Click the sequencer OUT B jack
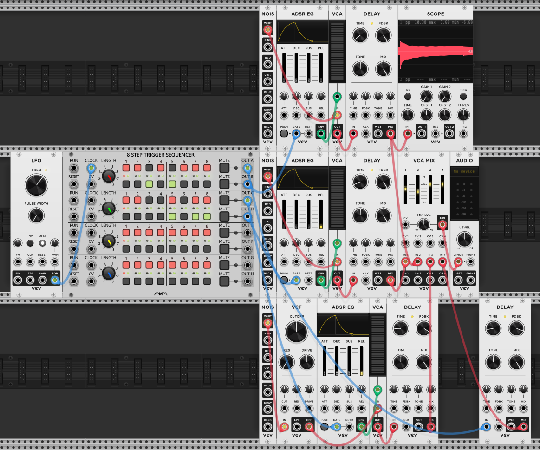Viewport: 540px width, 450px height. coord(247,184)
